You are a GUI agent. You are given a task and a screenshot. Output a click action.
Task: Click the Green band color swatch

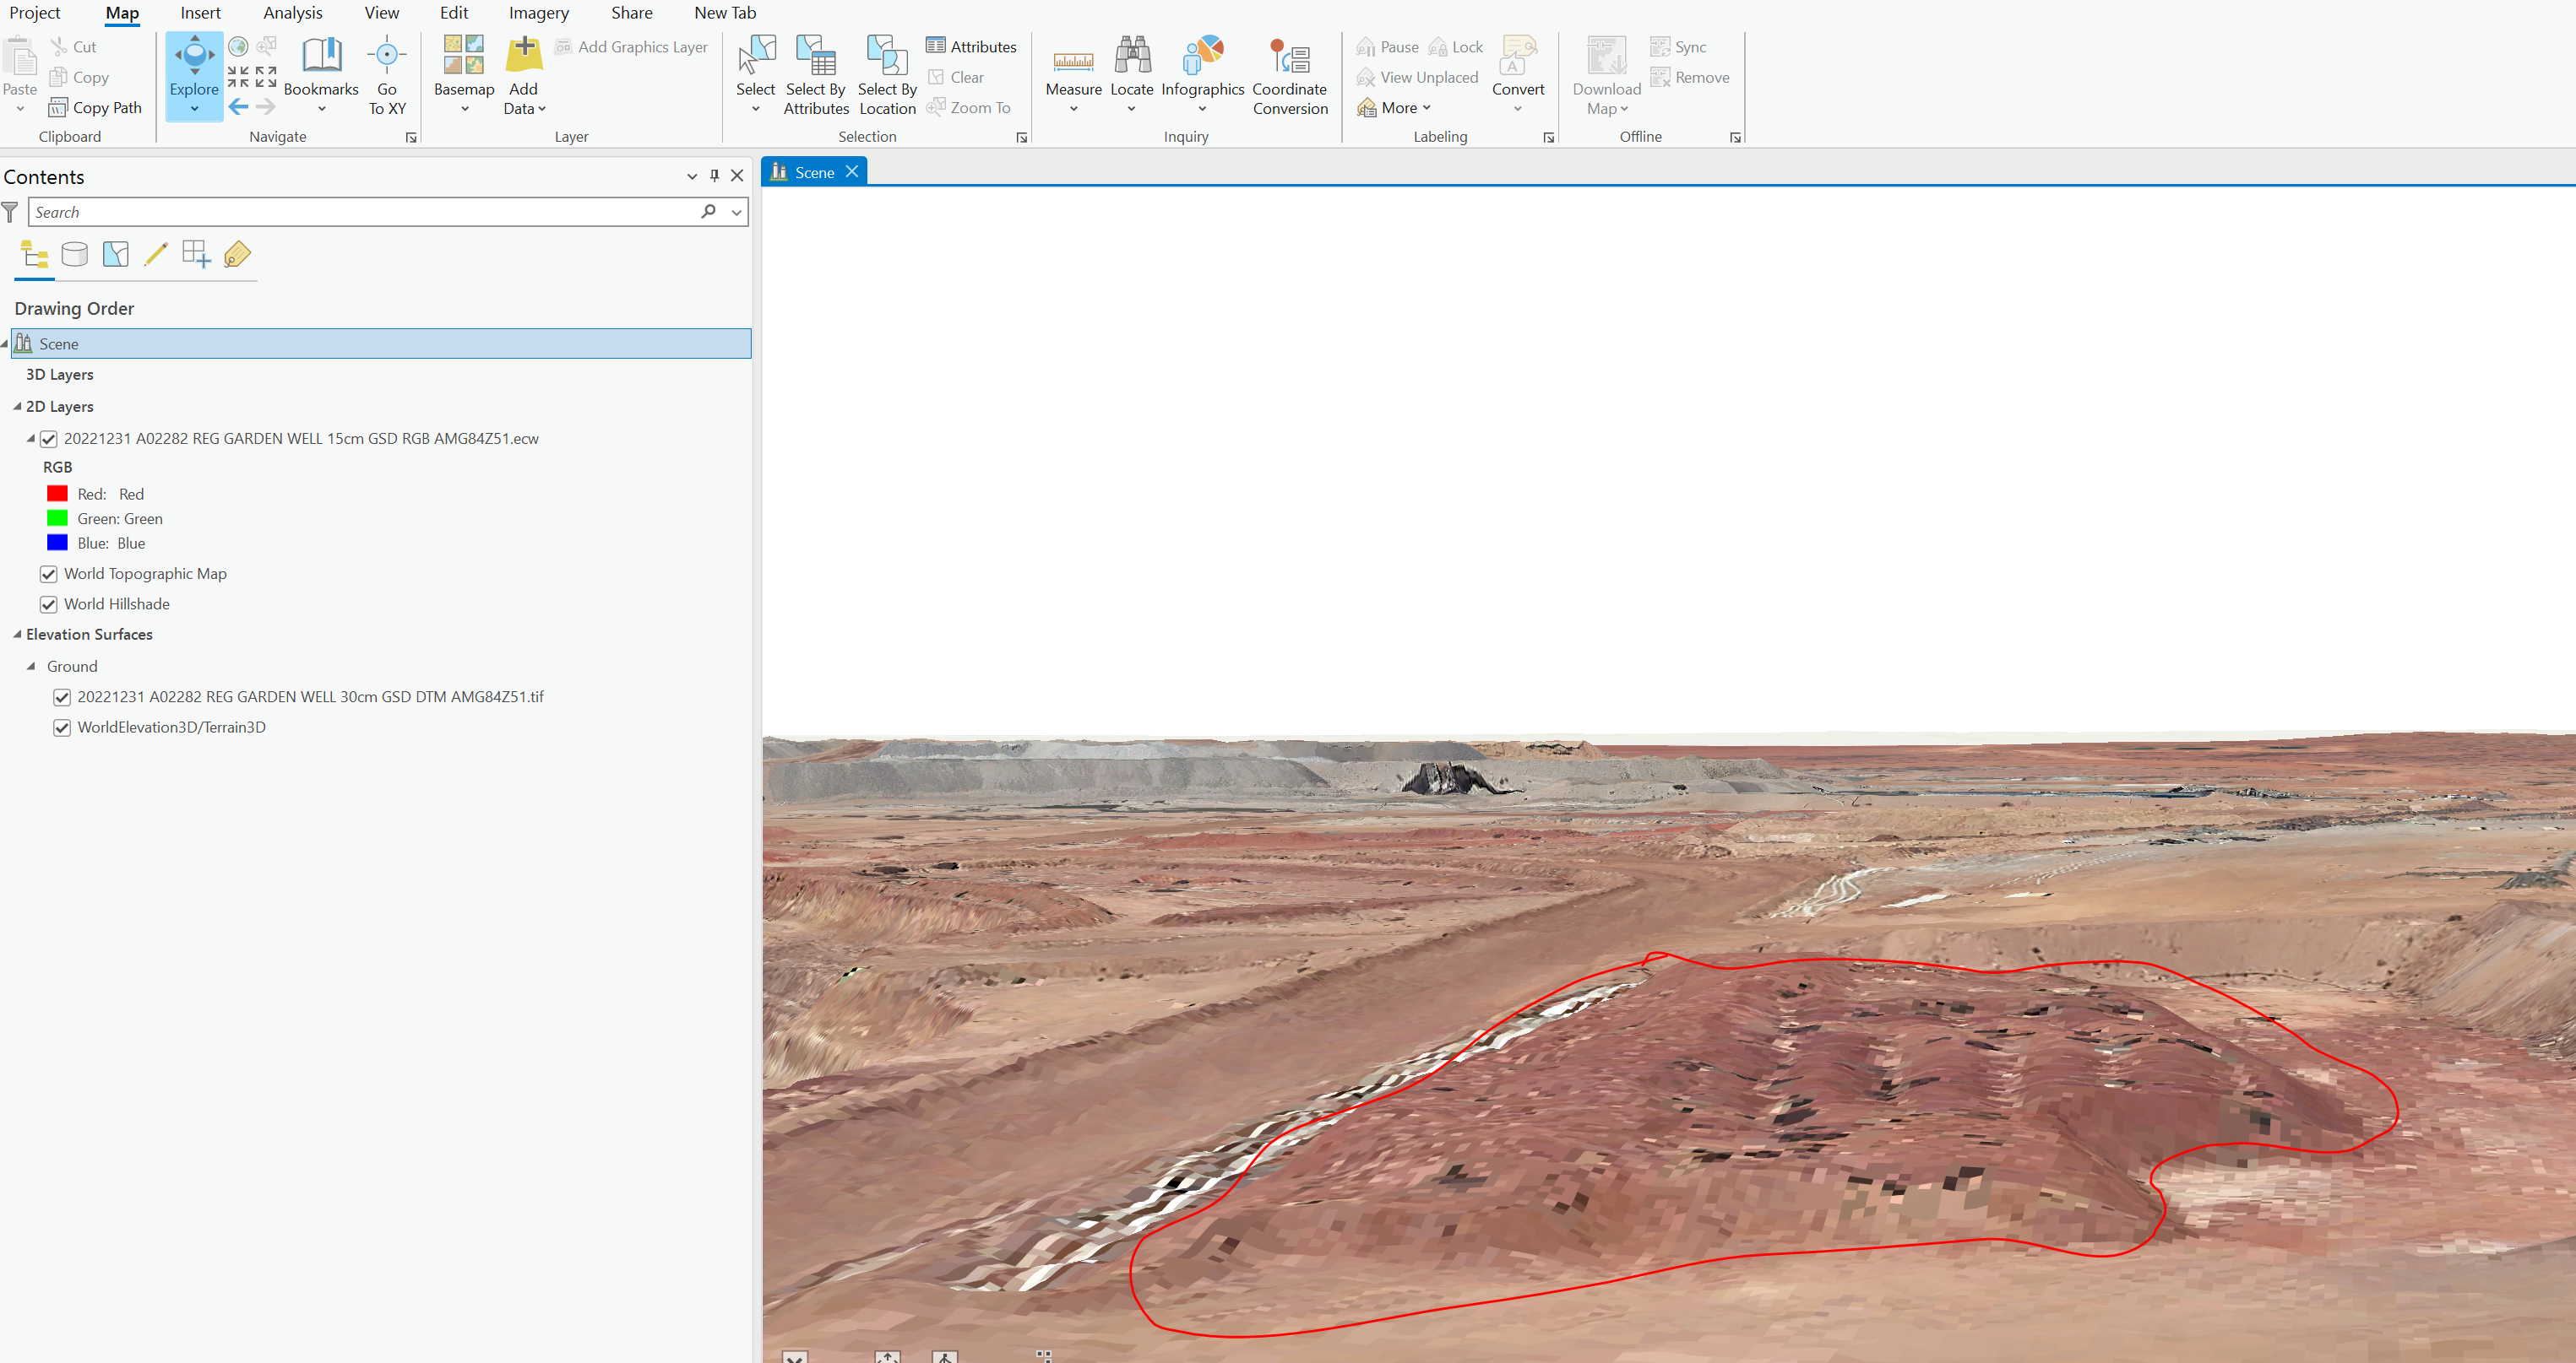click(57, 519)
